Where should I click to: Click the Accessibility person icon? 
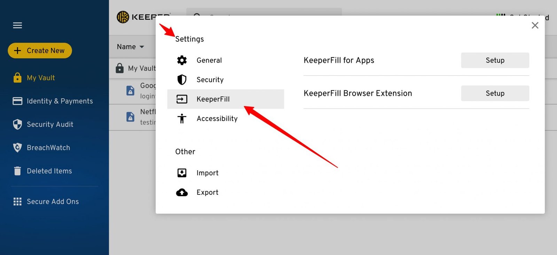[182, 118]
